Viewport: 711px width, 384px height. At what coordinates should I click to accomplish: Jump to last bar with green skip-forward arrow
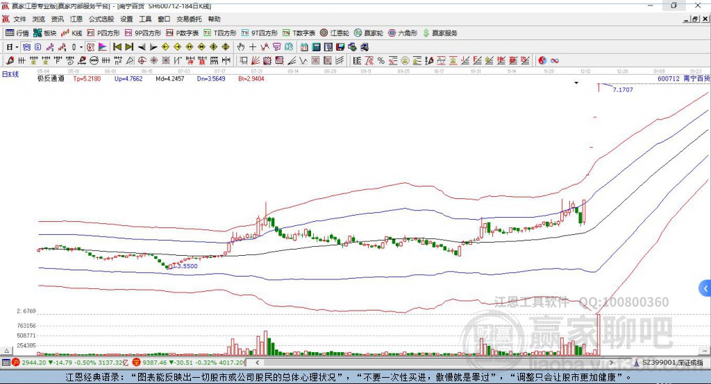click(x=129, y=47)
